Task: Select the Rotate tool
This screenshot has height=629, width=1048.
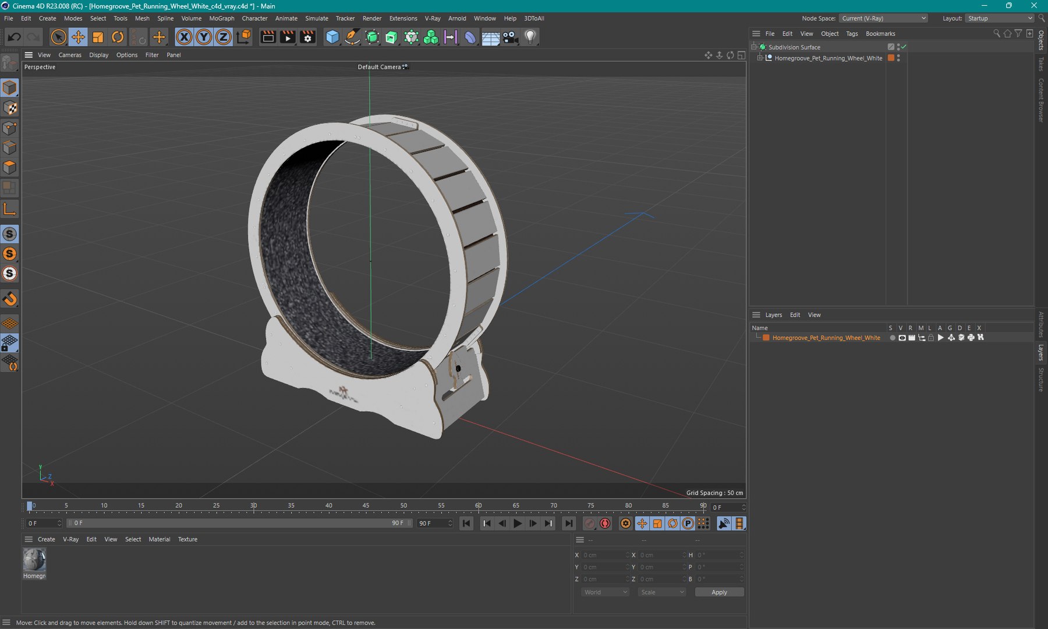Action: tap(118, 37)
